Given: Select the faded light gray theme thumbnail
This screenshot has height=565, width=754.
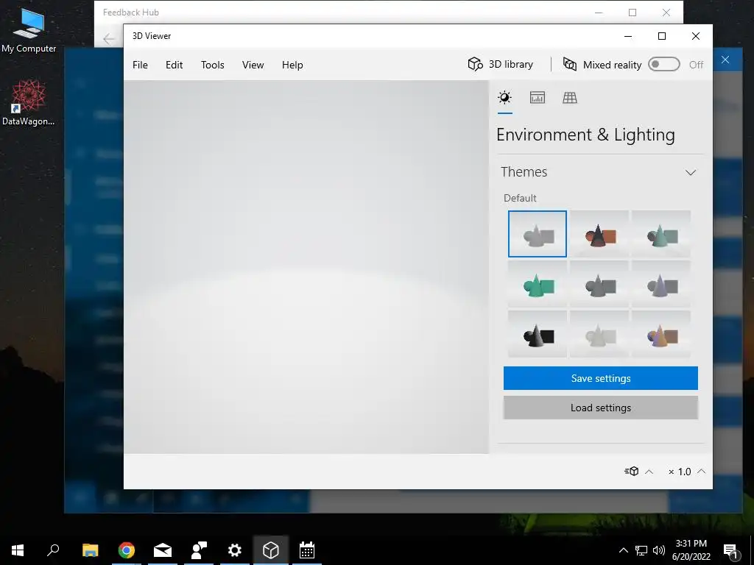Looking at the screenshot, I should pyautogui.click(x=599, y=335).
